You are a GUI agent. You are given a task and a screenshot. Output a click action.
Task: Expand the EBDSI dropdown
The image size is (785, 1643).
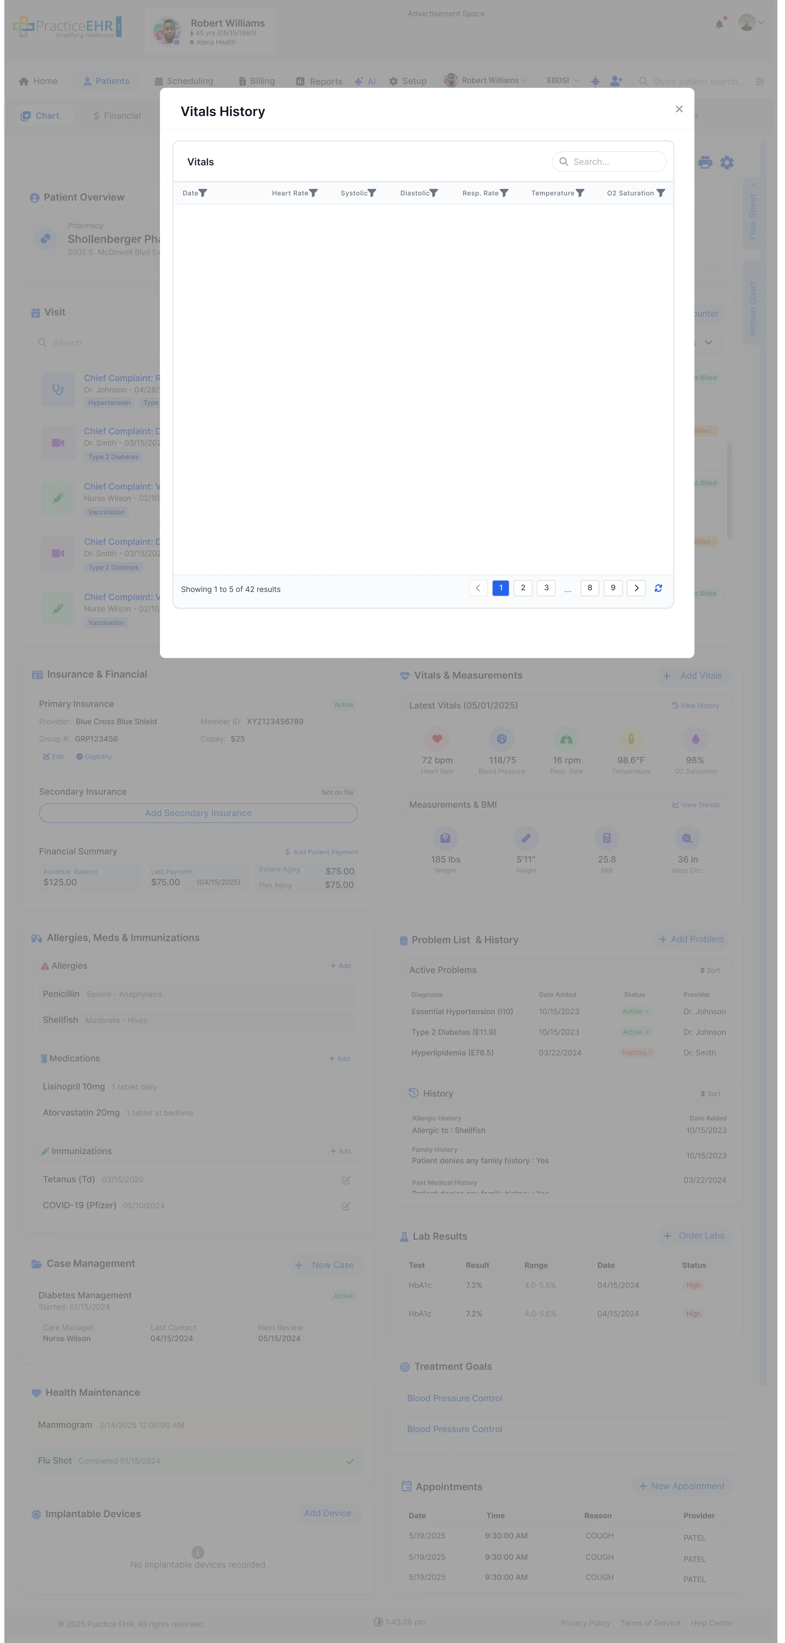coord(563,80)
